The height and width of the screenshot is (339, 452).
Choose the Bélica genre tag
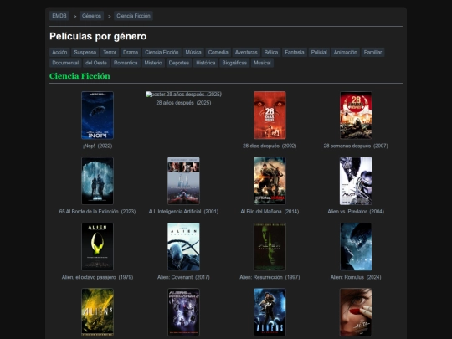click(x=271, y=52)
